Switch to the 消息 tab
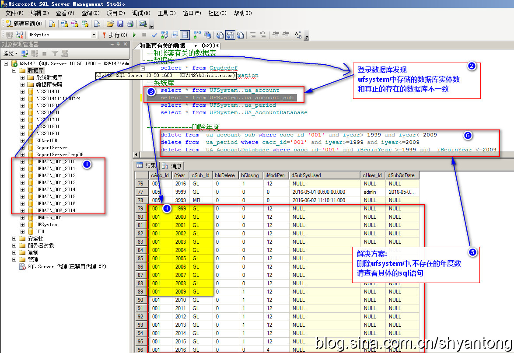514x353 pixels. 172,166
